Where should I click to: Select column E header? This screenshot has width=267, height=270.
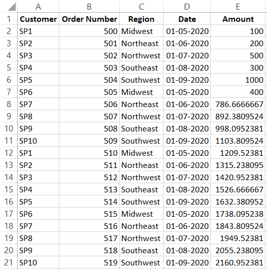click(x=238, y=7)
